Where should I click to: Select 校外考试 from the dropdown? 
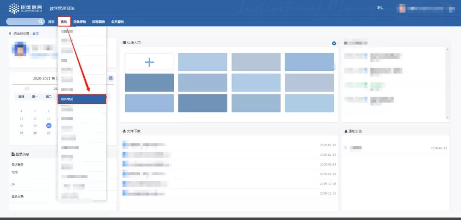pyautogui.click(x=82, y=99)
